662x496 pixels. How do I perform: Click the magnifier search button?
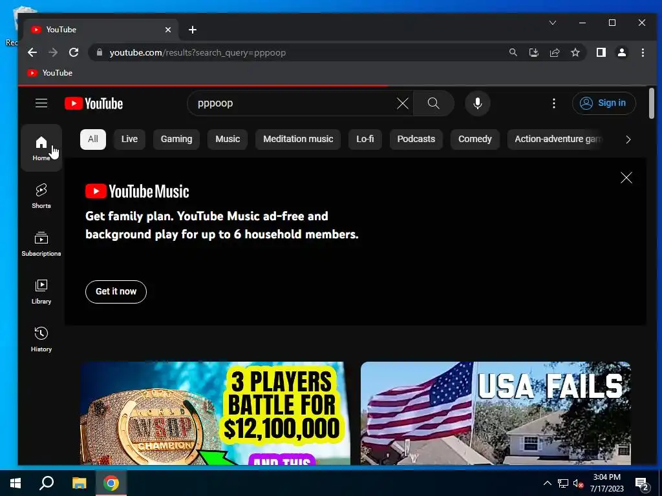click(433, 103)
